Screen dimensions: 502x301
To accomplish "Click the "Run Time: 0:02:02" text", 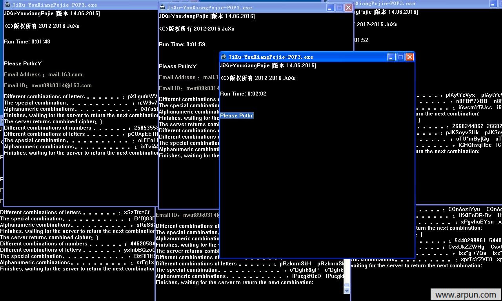I will 243,94.
